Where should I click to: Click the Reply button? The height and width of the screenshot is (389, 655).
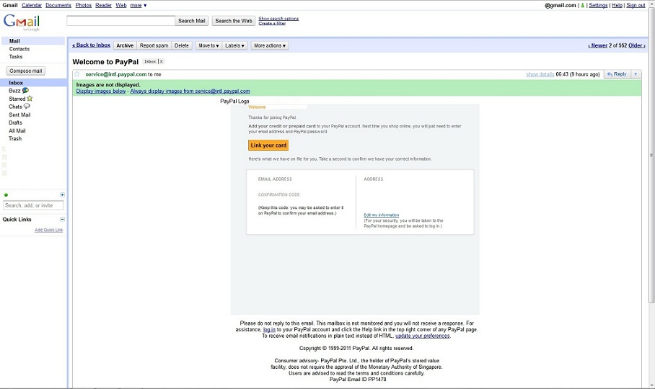[617, 74]
